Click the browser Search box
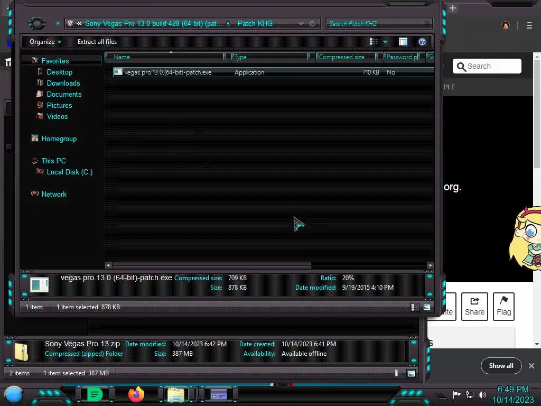Viewport: 541px width, 406px height. (x=487, y=66)
